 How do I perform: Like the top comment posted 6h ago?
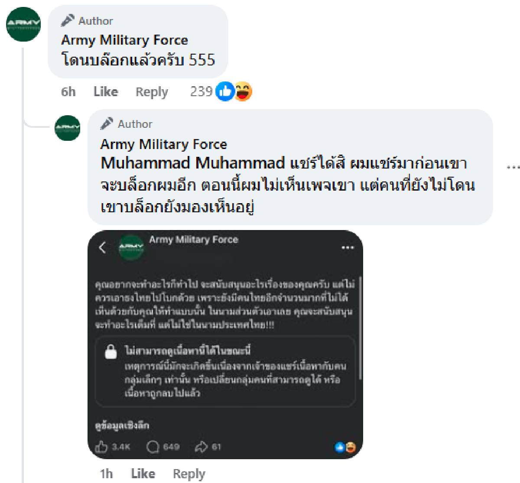click(106, 92)
